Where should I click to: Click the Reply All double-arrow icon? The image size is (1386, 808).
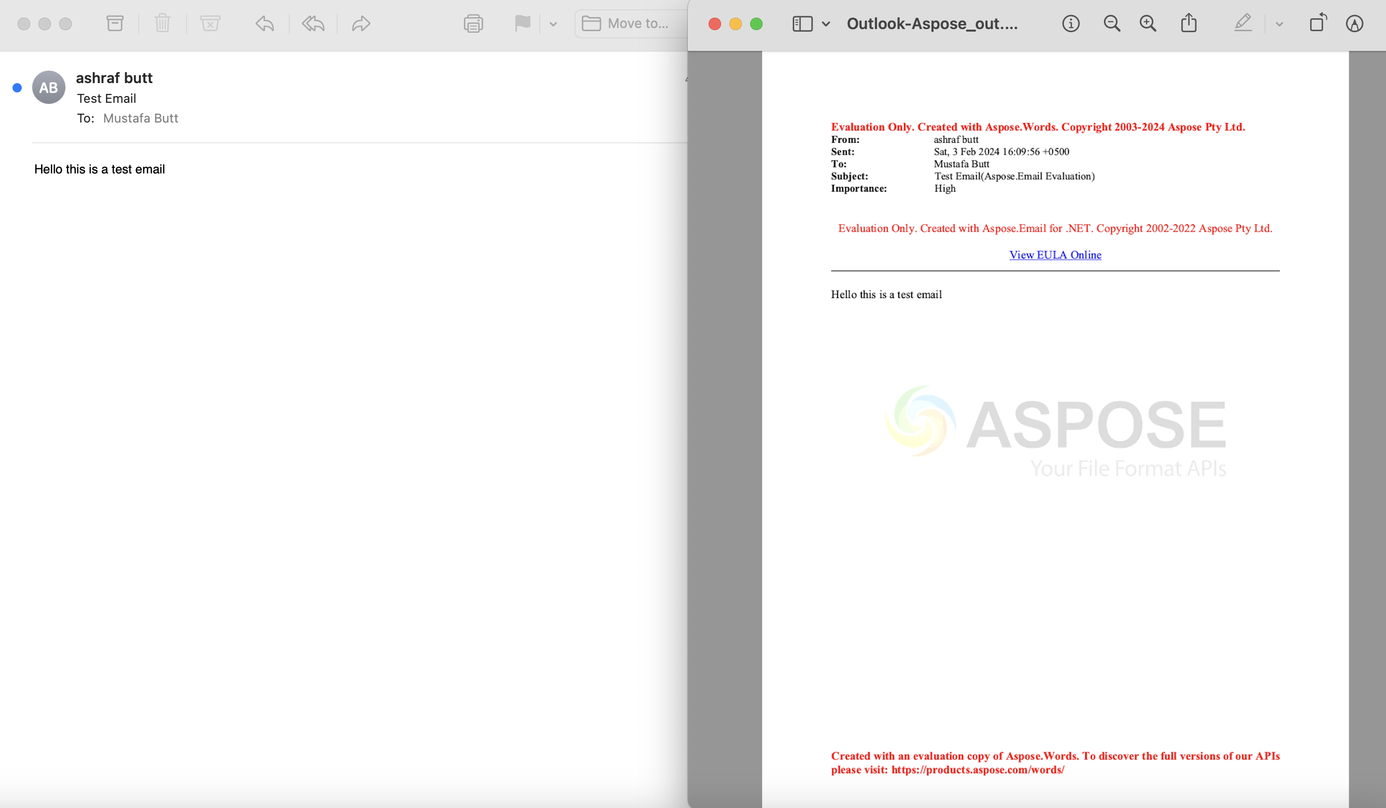pos(313,23)
